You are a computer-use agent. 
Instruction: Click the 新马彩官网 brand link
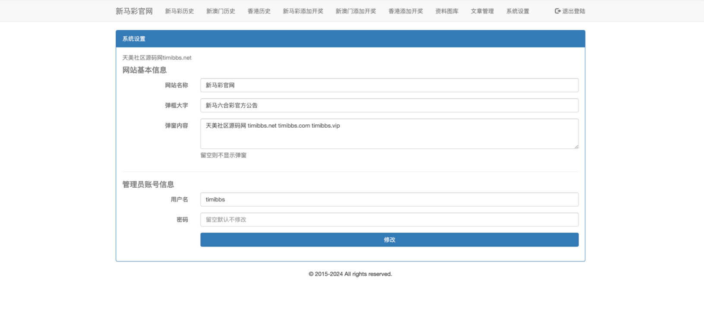134,11
